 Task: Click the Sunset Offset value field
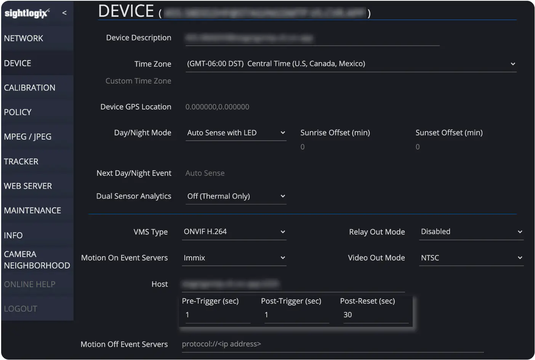click(x=418, y=147)
